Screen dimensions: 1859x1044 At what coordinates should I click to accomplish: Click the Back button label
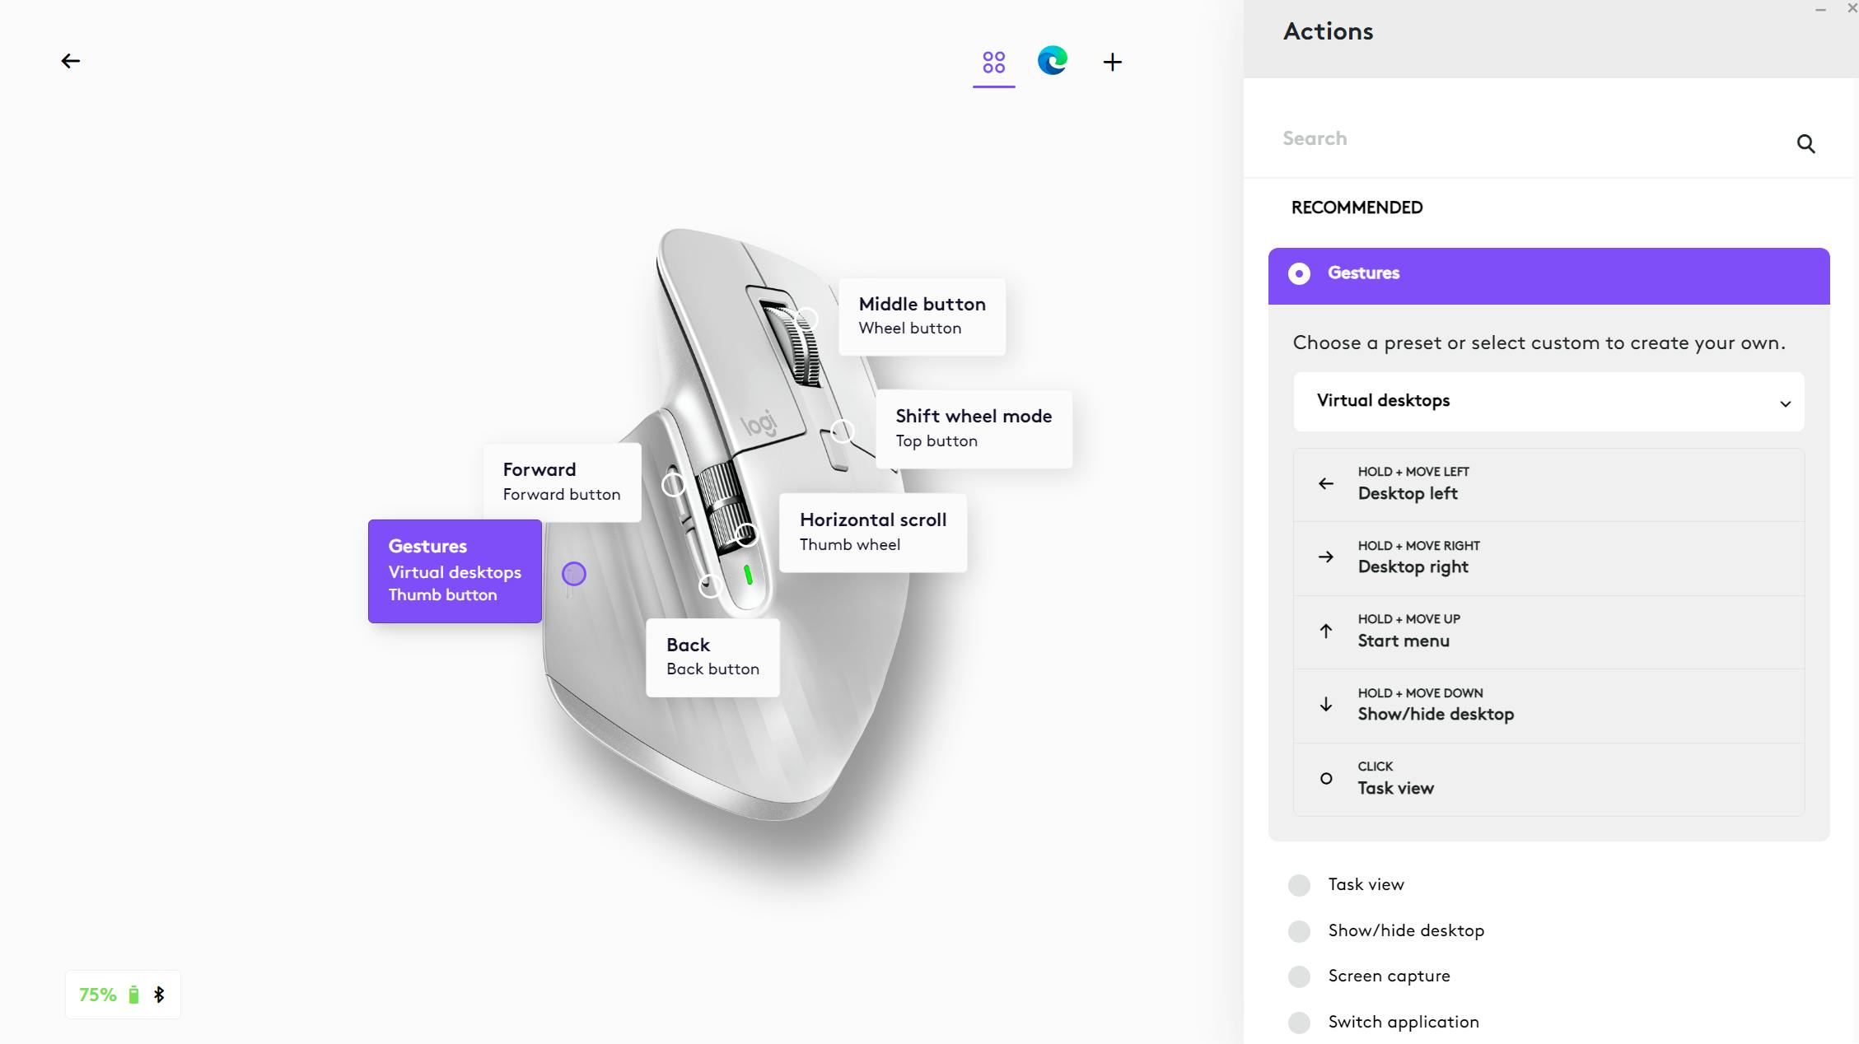click(x=712, y=658)
